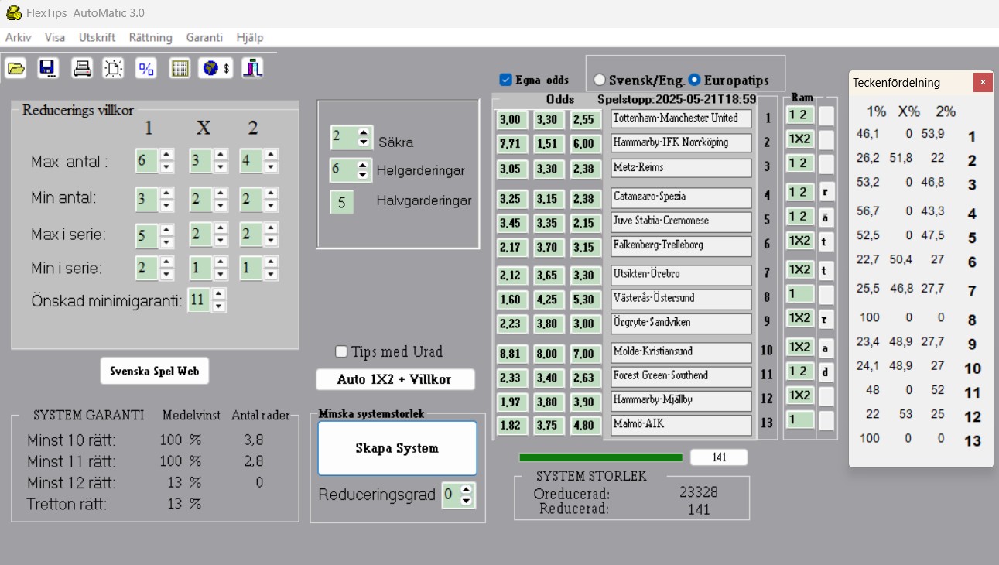The width and height of the screenshot is (999, 565).
Task: Fetch odds from the web
Action: point(216,68)
